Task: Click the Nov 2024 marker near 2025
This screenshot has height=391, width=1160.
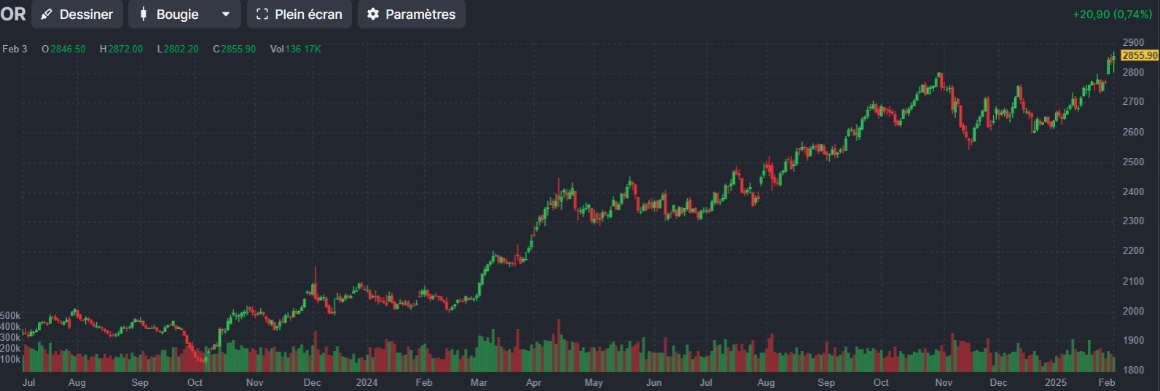Action: point(944,382)
